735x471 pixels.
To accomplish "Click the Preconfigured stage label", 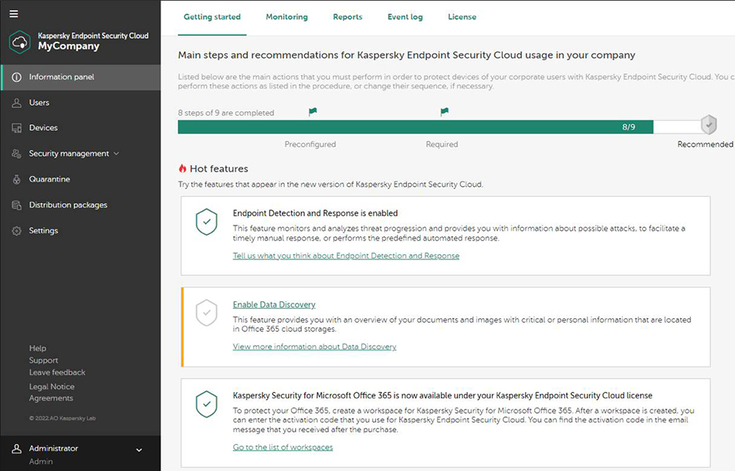I will coord(310,144).
